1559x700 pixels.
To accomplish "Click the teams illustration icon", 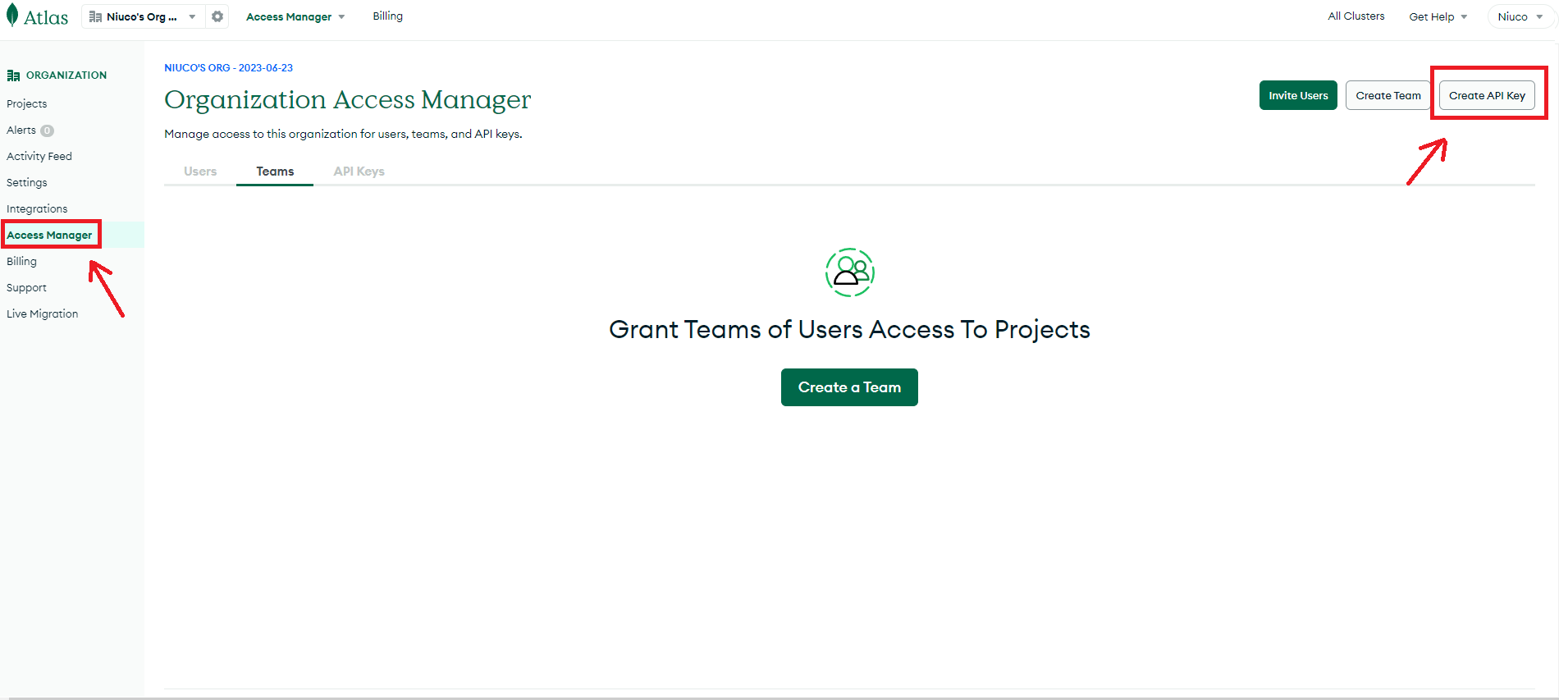I will point(849,272).
